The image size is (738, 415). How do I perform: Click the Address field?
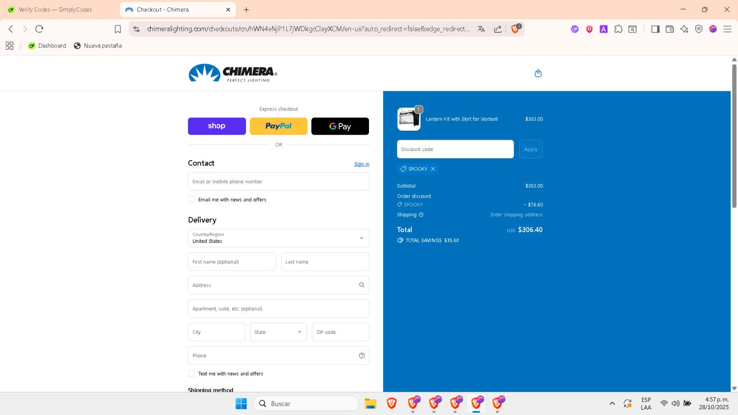(x=278, y=285)
